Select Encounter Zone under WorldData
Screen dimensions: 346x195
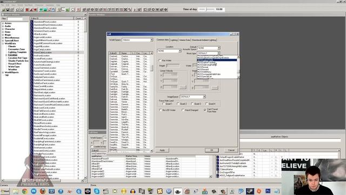coord(17,49)
